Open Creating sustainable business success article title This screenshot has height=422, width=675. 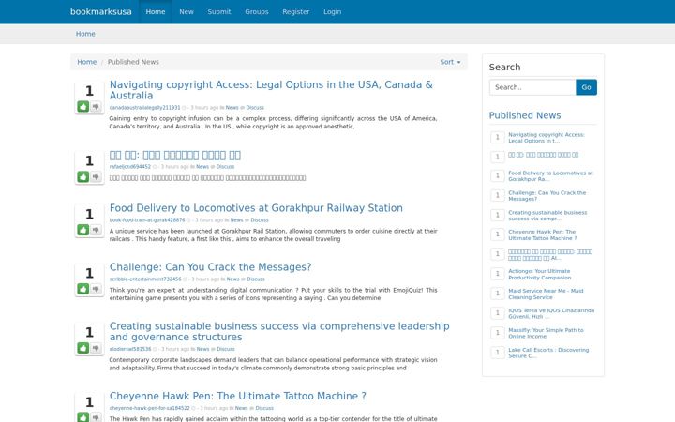(x=279, y=332)
